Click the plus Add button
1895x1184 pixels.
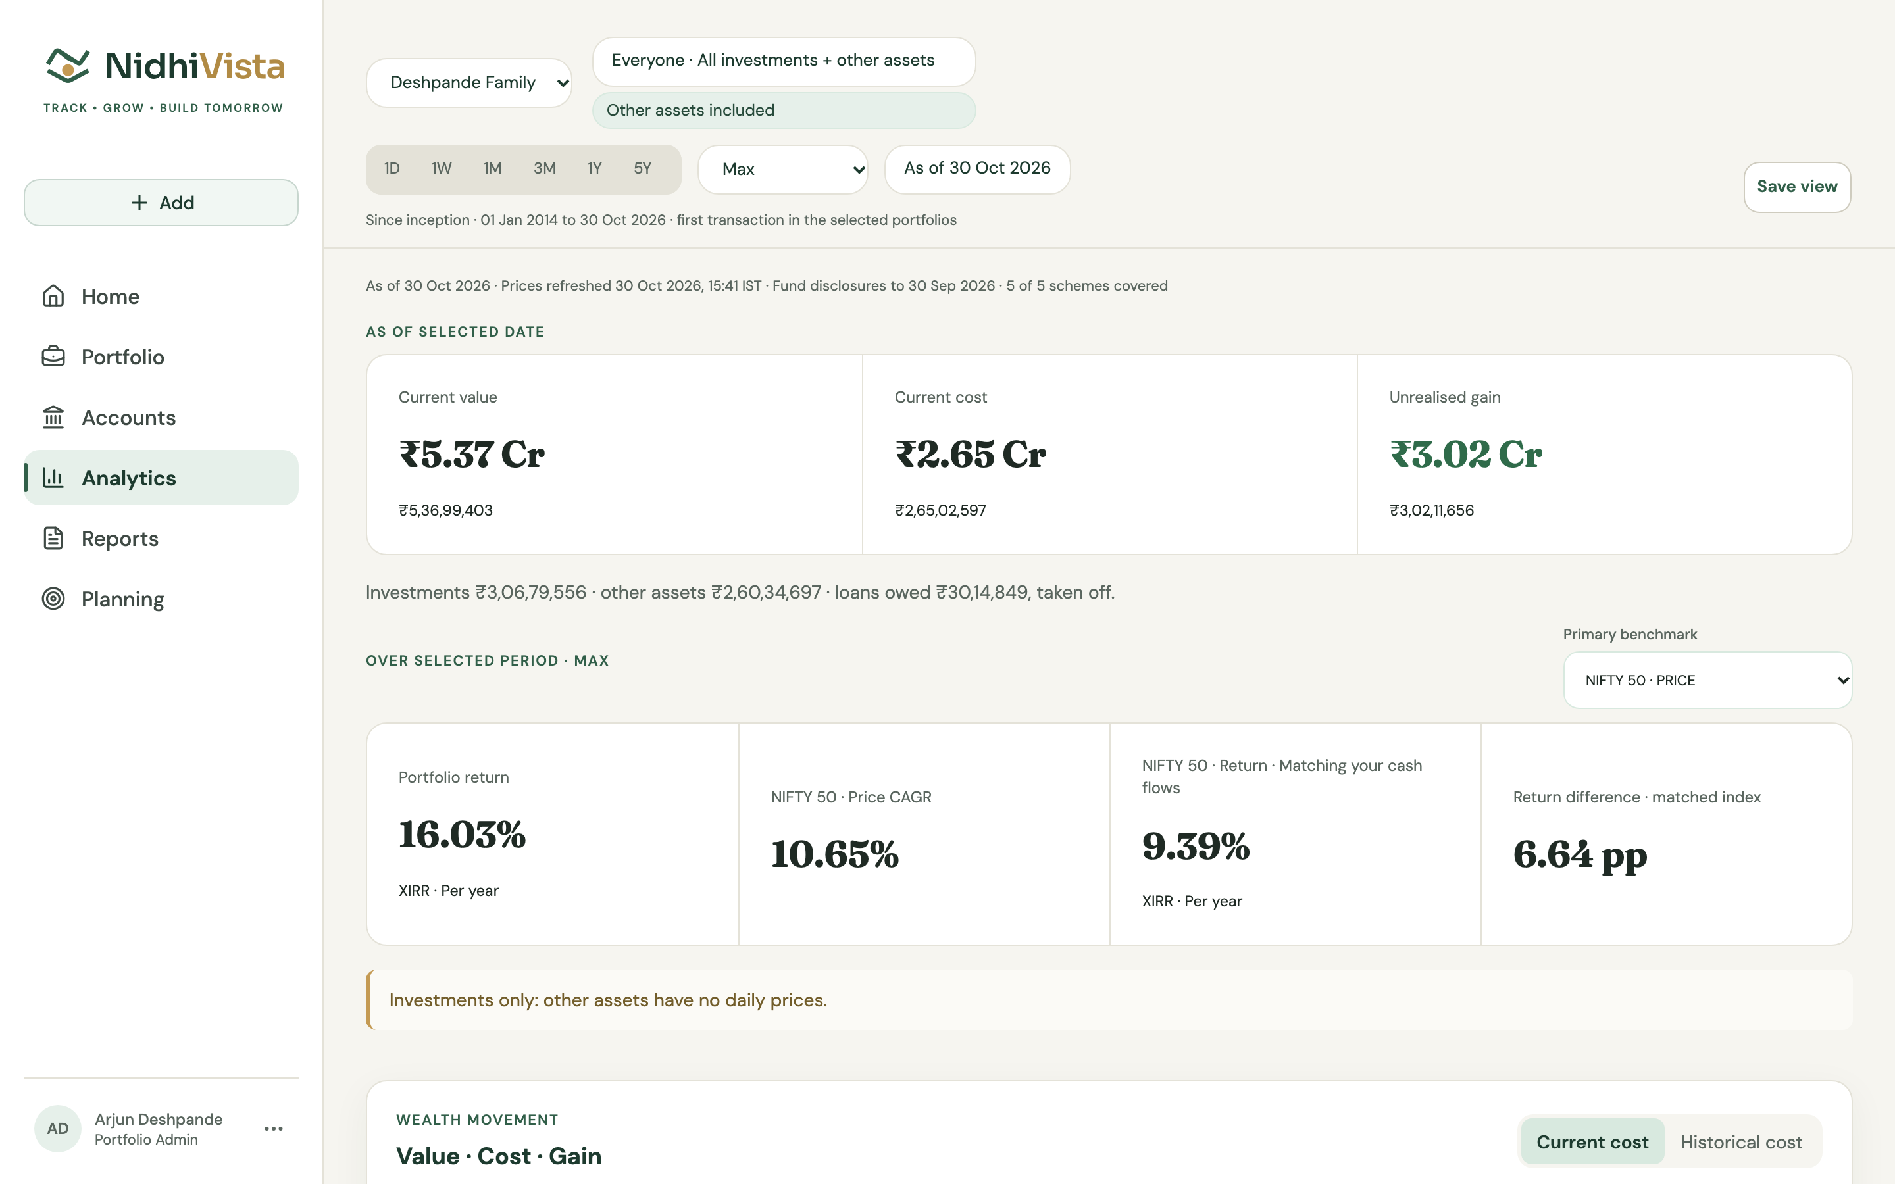[x=161, y=203]
